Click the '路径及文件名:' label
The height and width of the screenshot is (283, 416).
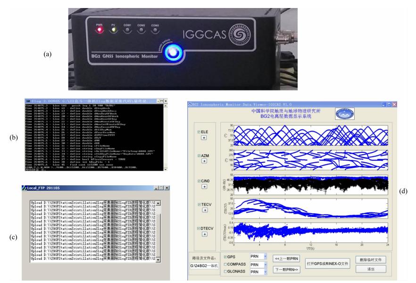(204, 258)
